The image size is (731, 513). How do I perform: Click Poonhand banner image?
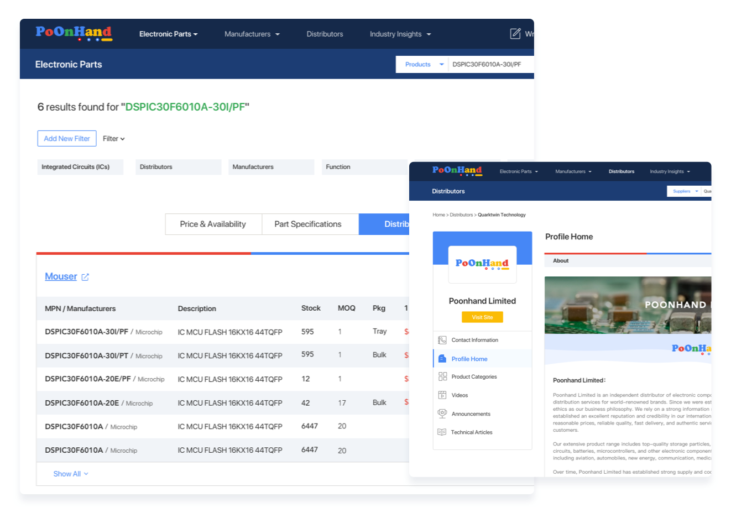628,305
